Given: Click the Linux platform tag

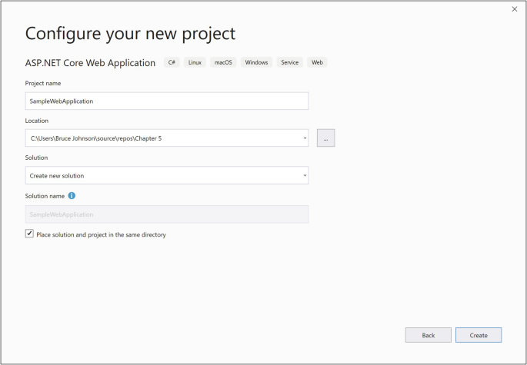Looking at the screenshot, I should (x=195, y=62).
